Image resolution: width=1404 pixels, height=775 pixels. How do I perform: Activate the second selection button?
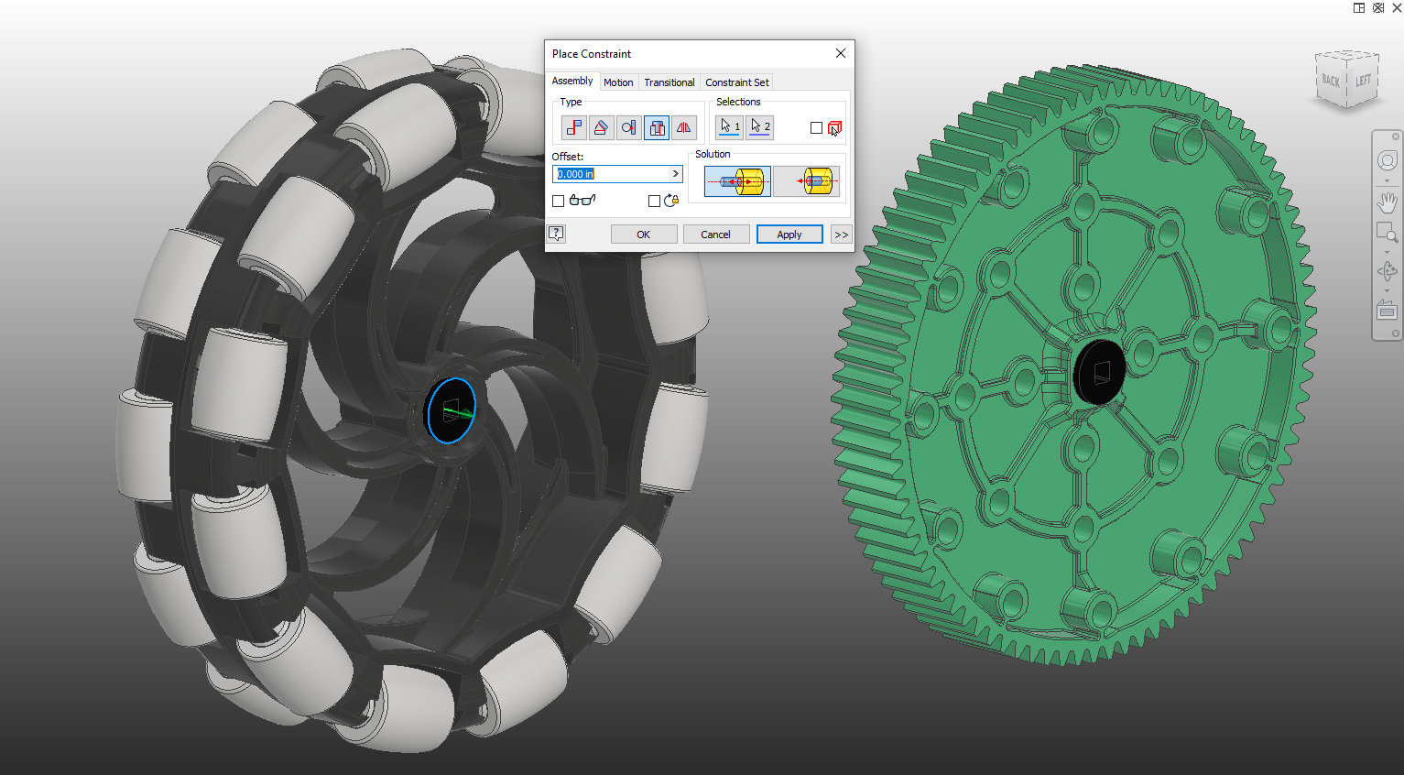click(760, 127)
